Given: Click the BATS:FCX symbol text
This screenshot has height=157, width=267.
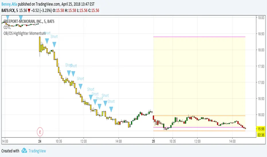Looking at the screenshot, I should pyautogui.click(x=8, y=11).
